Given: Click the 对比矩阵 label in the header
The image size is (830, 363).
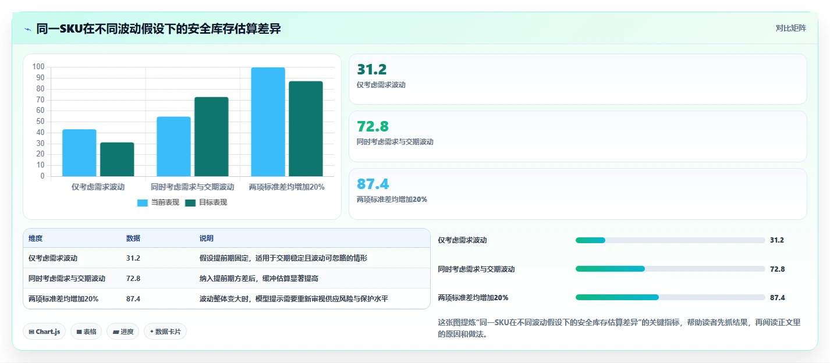Looking at the screenshot, I should point(790,28).
